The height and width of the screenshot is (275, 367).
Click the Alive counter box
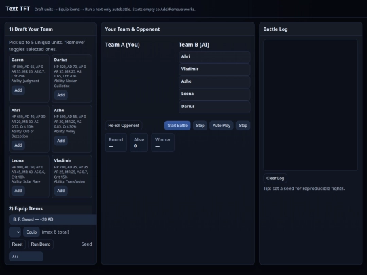139,143
